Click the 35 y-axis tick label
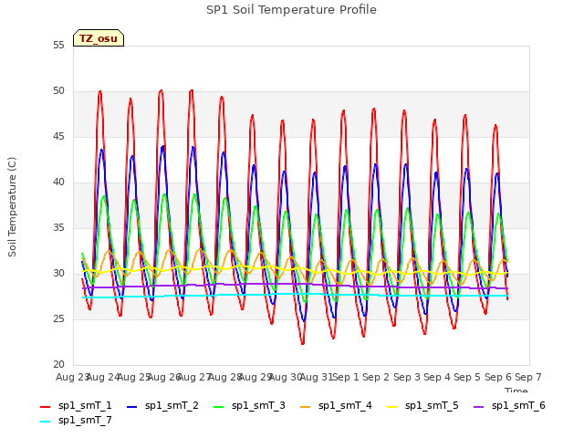This screenshot has height=438, width=584. click(x=58, y=227)
